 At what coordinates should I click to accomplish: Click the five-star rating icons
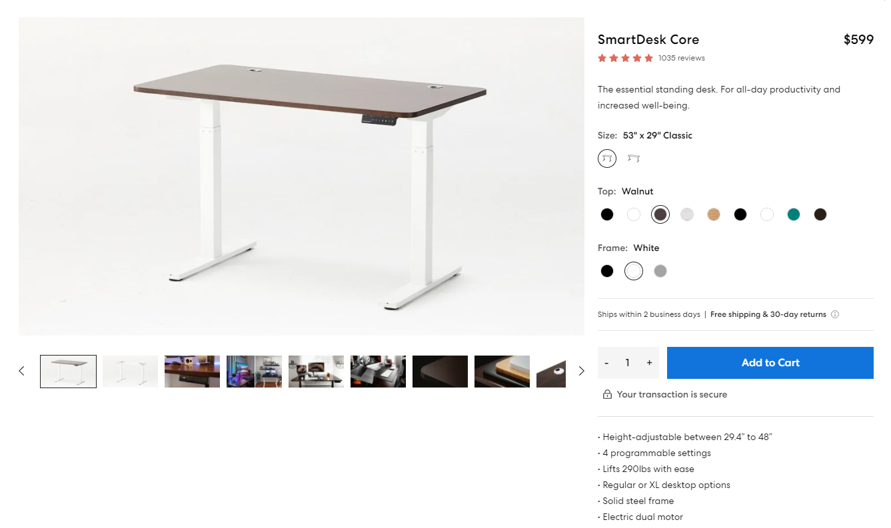coord(625,58)
